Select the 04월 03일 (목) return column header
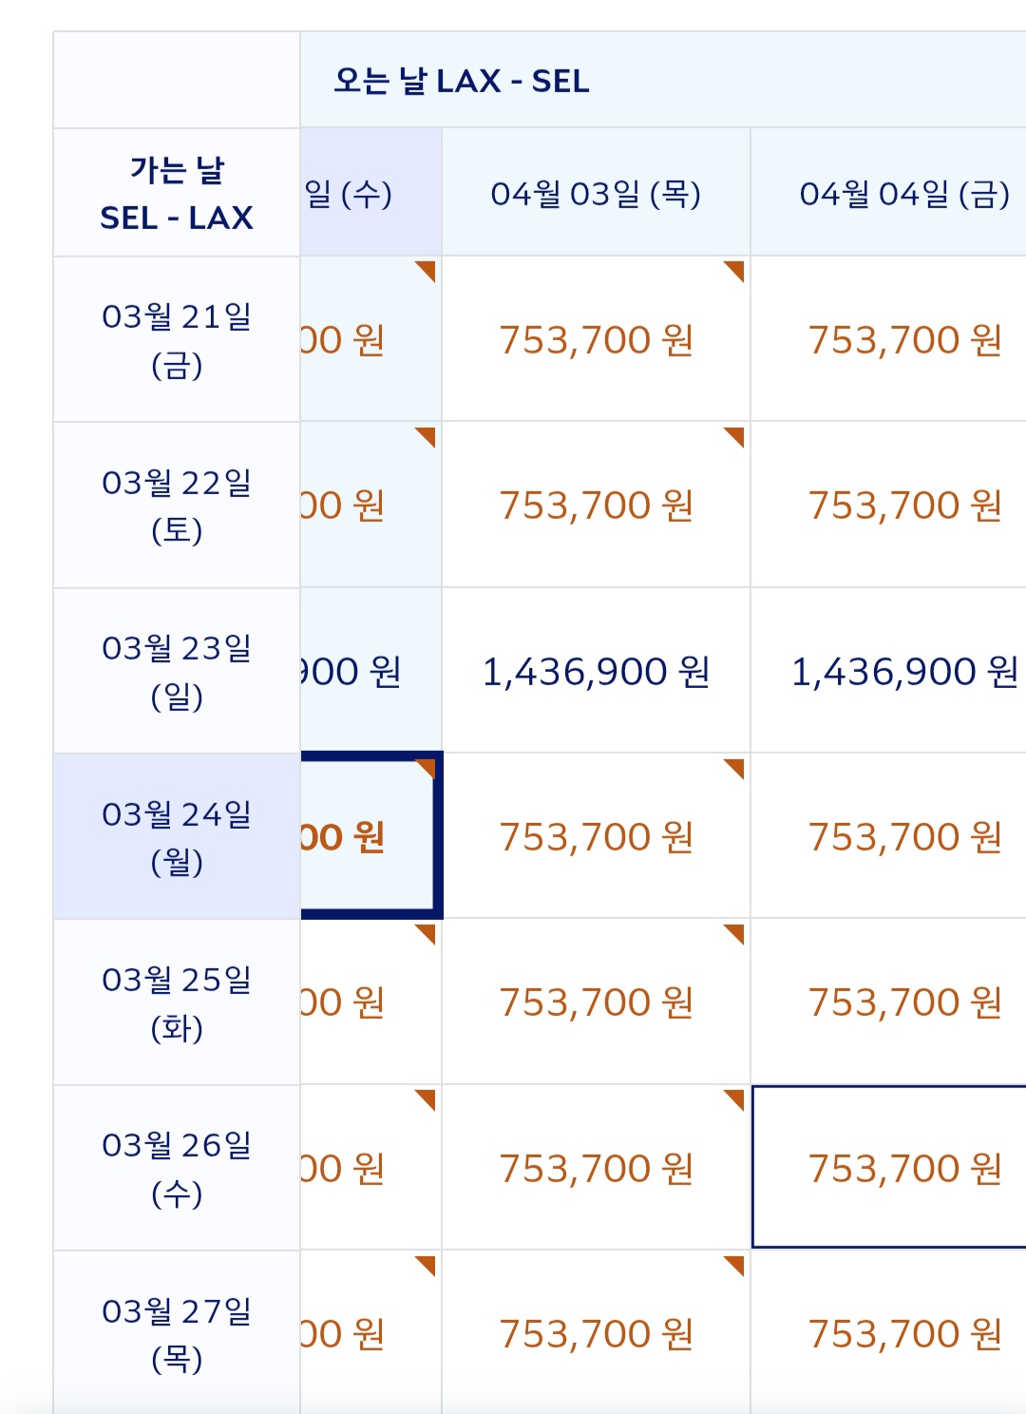 [x=596, y=194]
